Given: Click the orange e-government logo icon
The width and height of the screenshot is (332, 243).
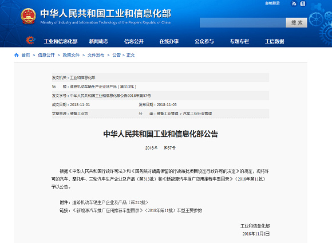Looking at the screenshot, I should pos(30,40).
